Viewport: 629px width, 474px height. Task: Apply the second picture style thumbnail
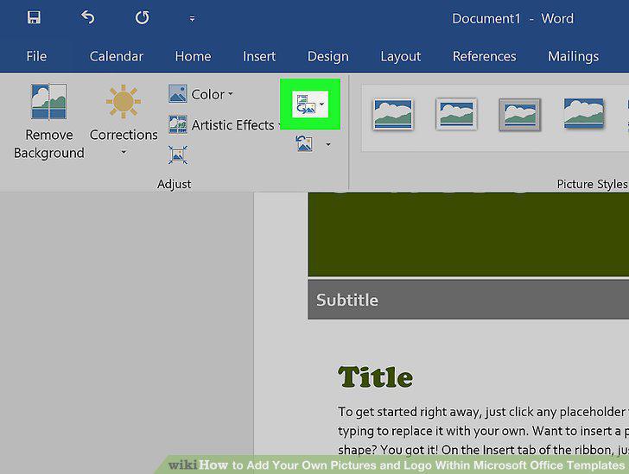click(x=456, y=114)
